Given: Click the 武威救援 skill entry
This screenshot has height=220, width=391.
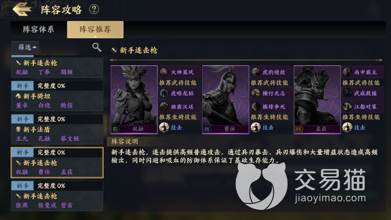Looking at the screenshot, I should click(x=363, y=93).
